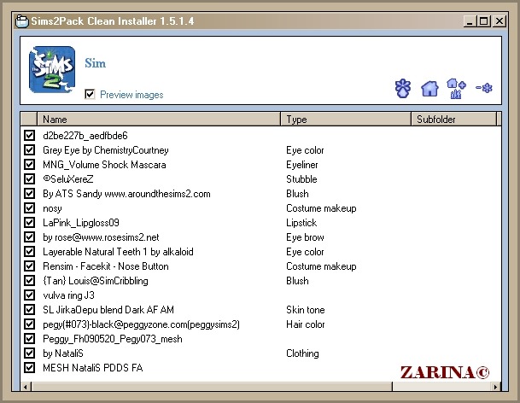Uncheck the d2be227b_aedfbde6 item checkbox
Image resolution: width=520 pixels, height=403 pixels.
[x=30, y=135]
